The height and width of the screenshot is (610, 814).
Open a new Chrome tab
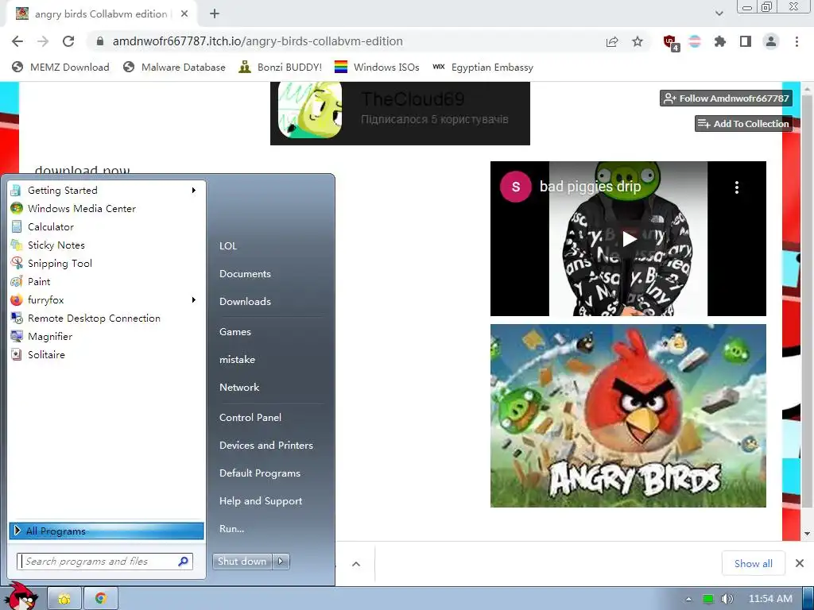215,14
